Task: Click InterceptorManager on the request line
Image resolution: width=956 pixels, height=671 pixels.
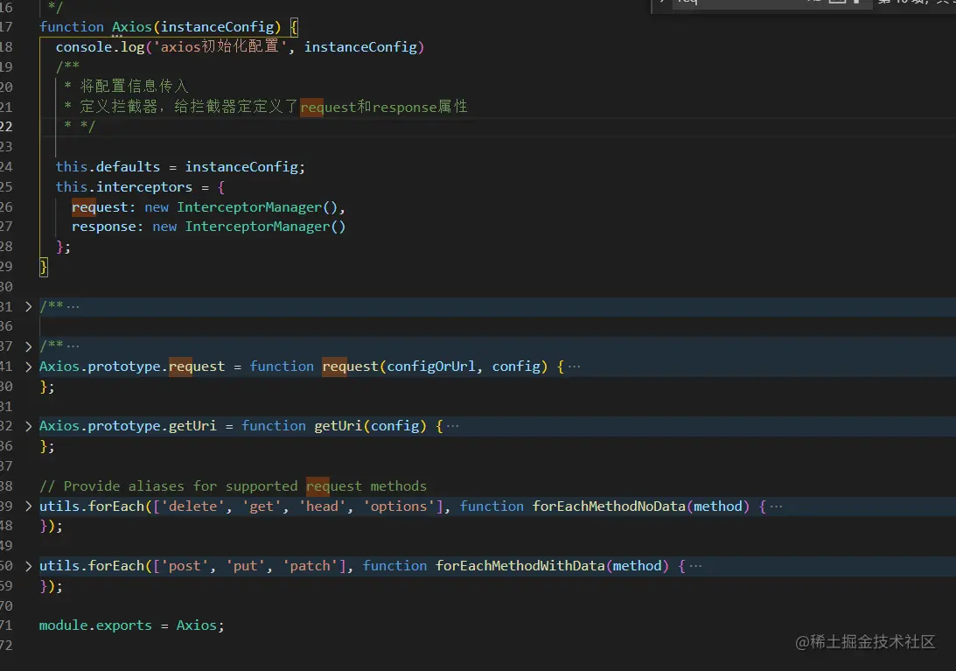Action: click(249, 207)
